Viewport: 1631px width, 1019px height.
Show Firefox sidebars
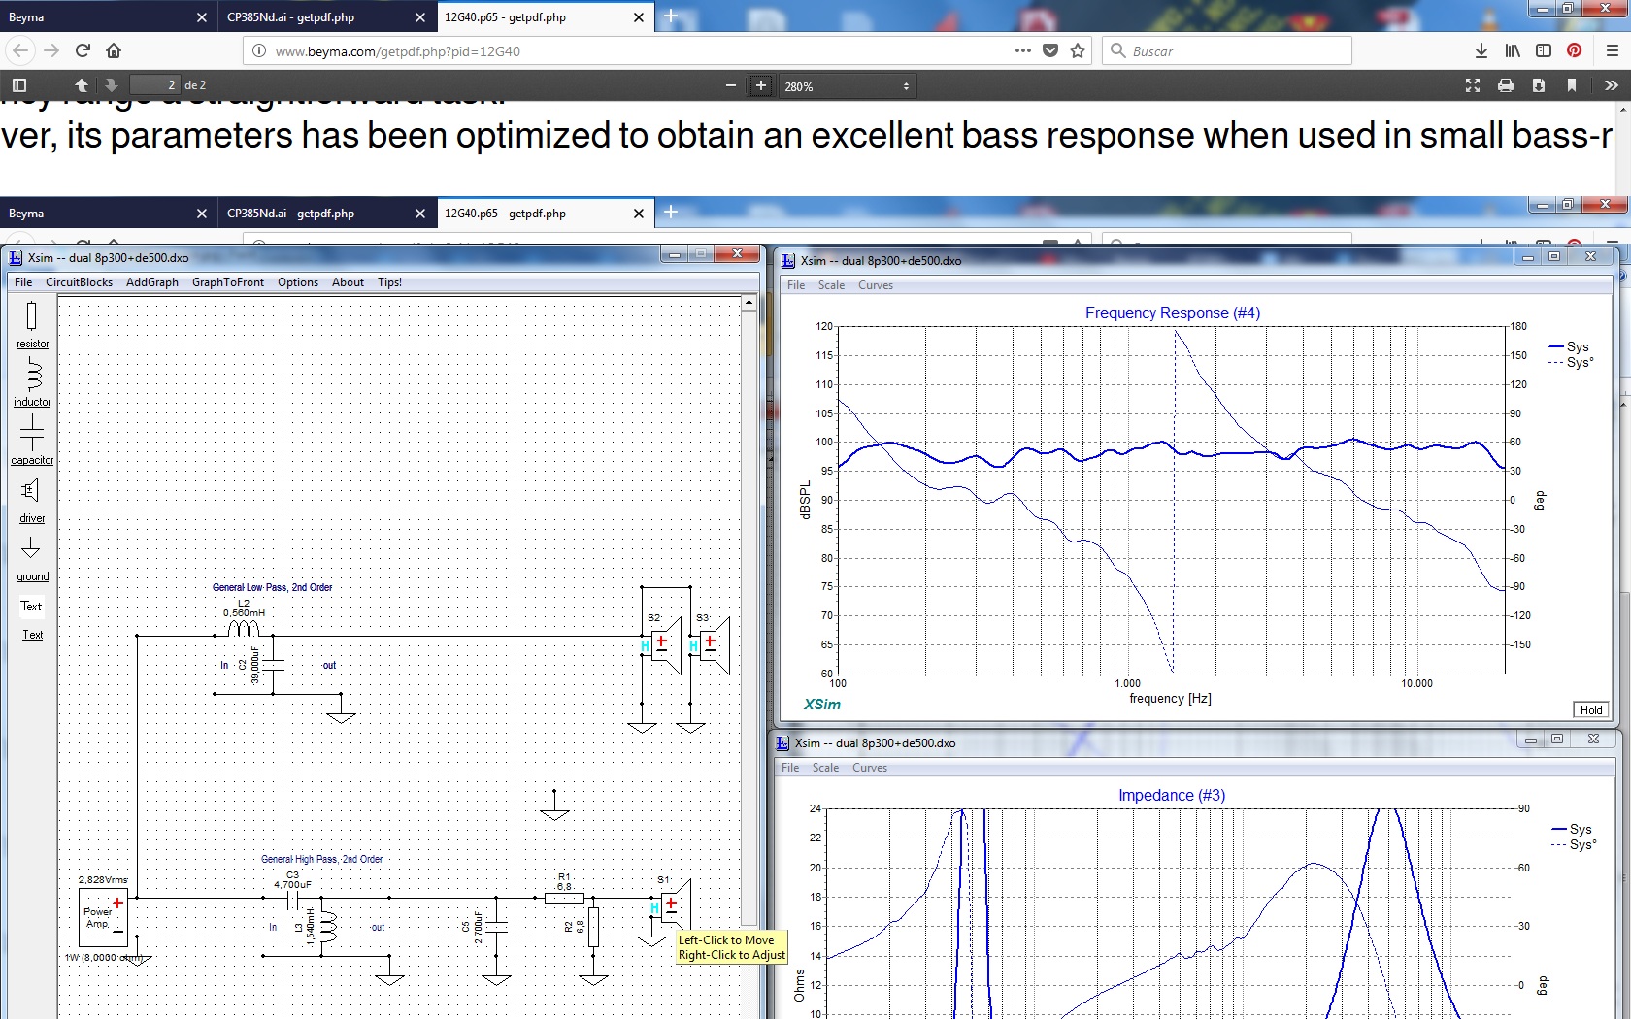[1544, 50]
